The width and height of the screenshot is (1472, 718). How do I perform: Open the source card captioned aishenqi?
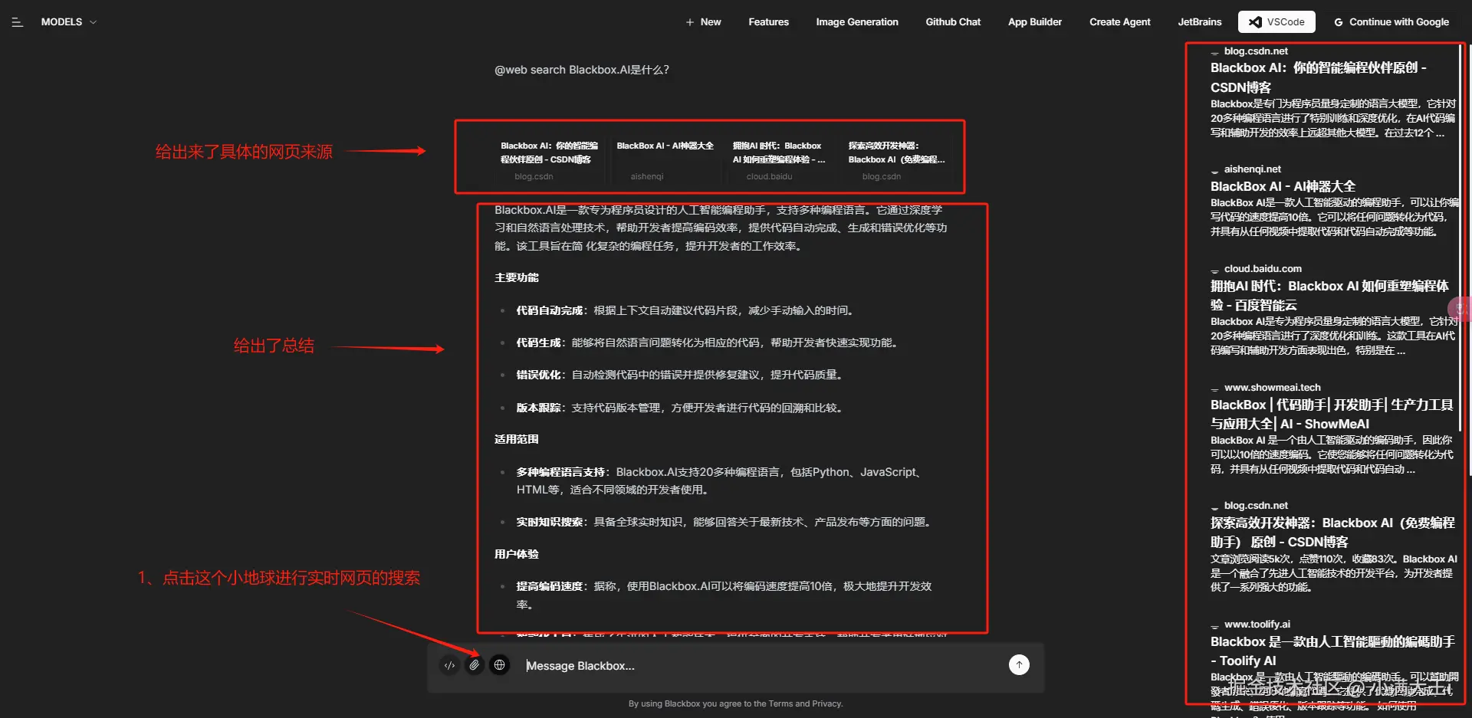click(665, 159)
